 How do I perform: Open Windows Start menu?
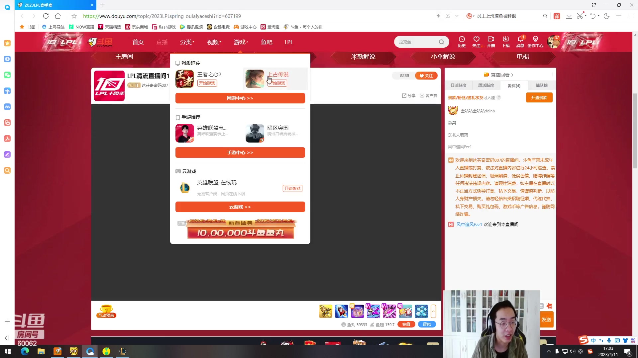(8, 351)
